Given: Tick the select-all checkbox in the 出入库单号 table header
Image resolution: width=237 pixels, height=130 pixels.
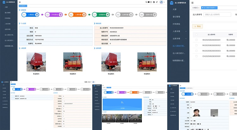Looking at the screenshot, I should (x=196, y=35).
